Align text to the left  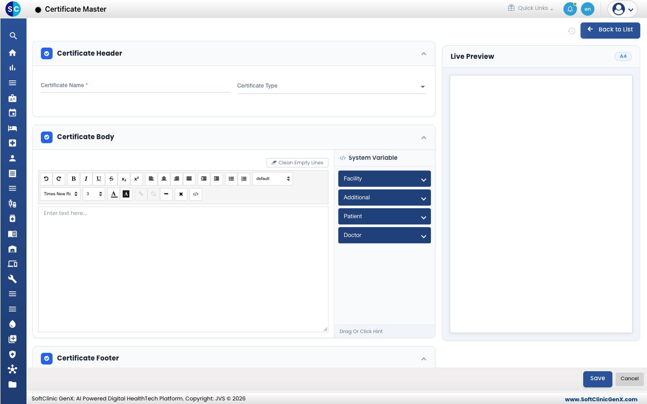[x=151, y=179]
